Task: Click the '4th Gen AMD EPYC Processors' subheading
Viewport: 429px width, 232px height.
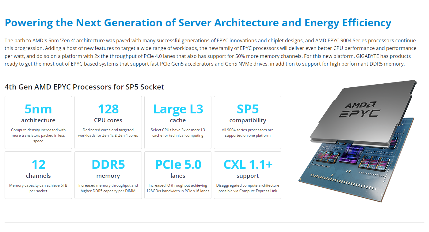Action: click(x=84, y=87)
